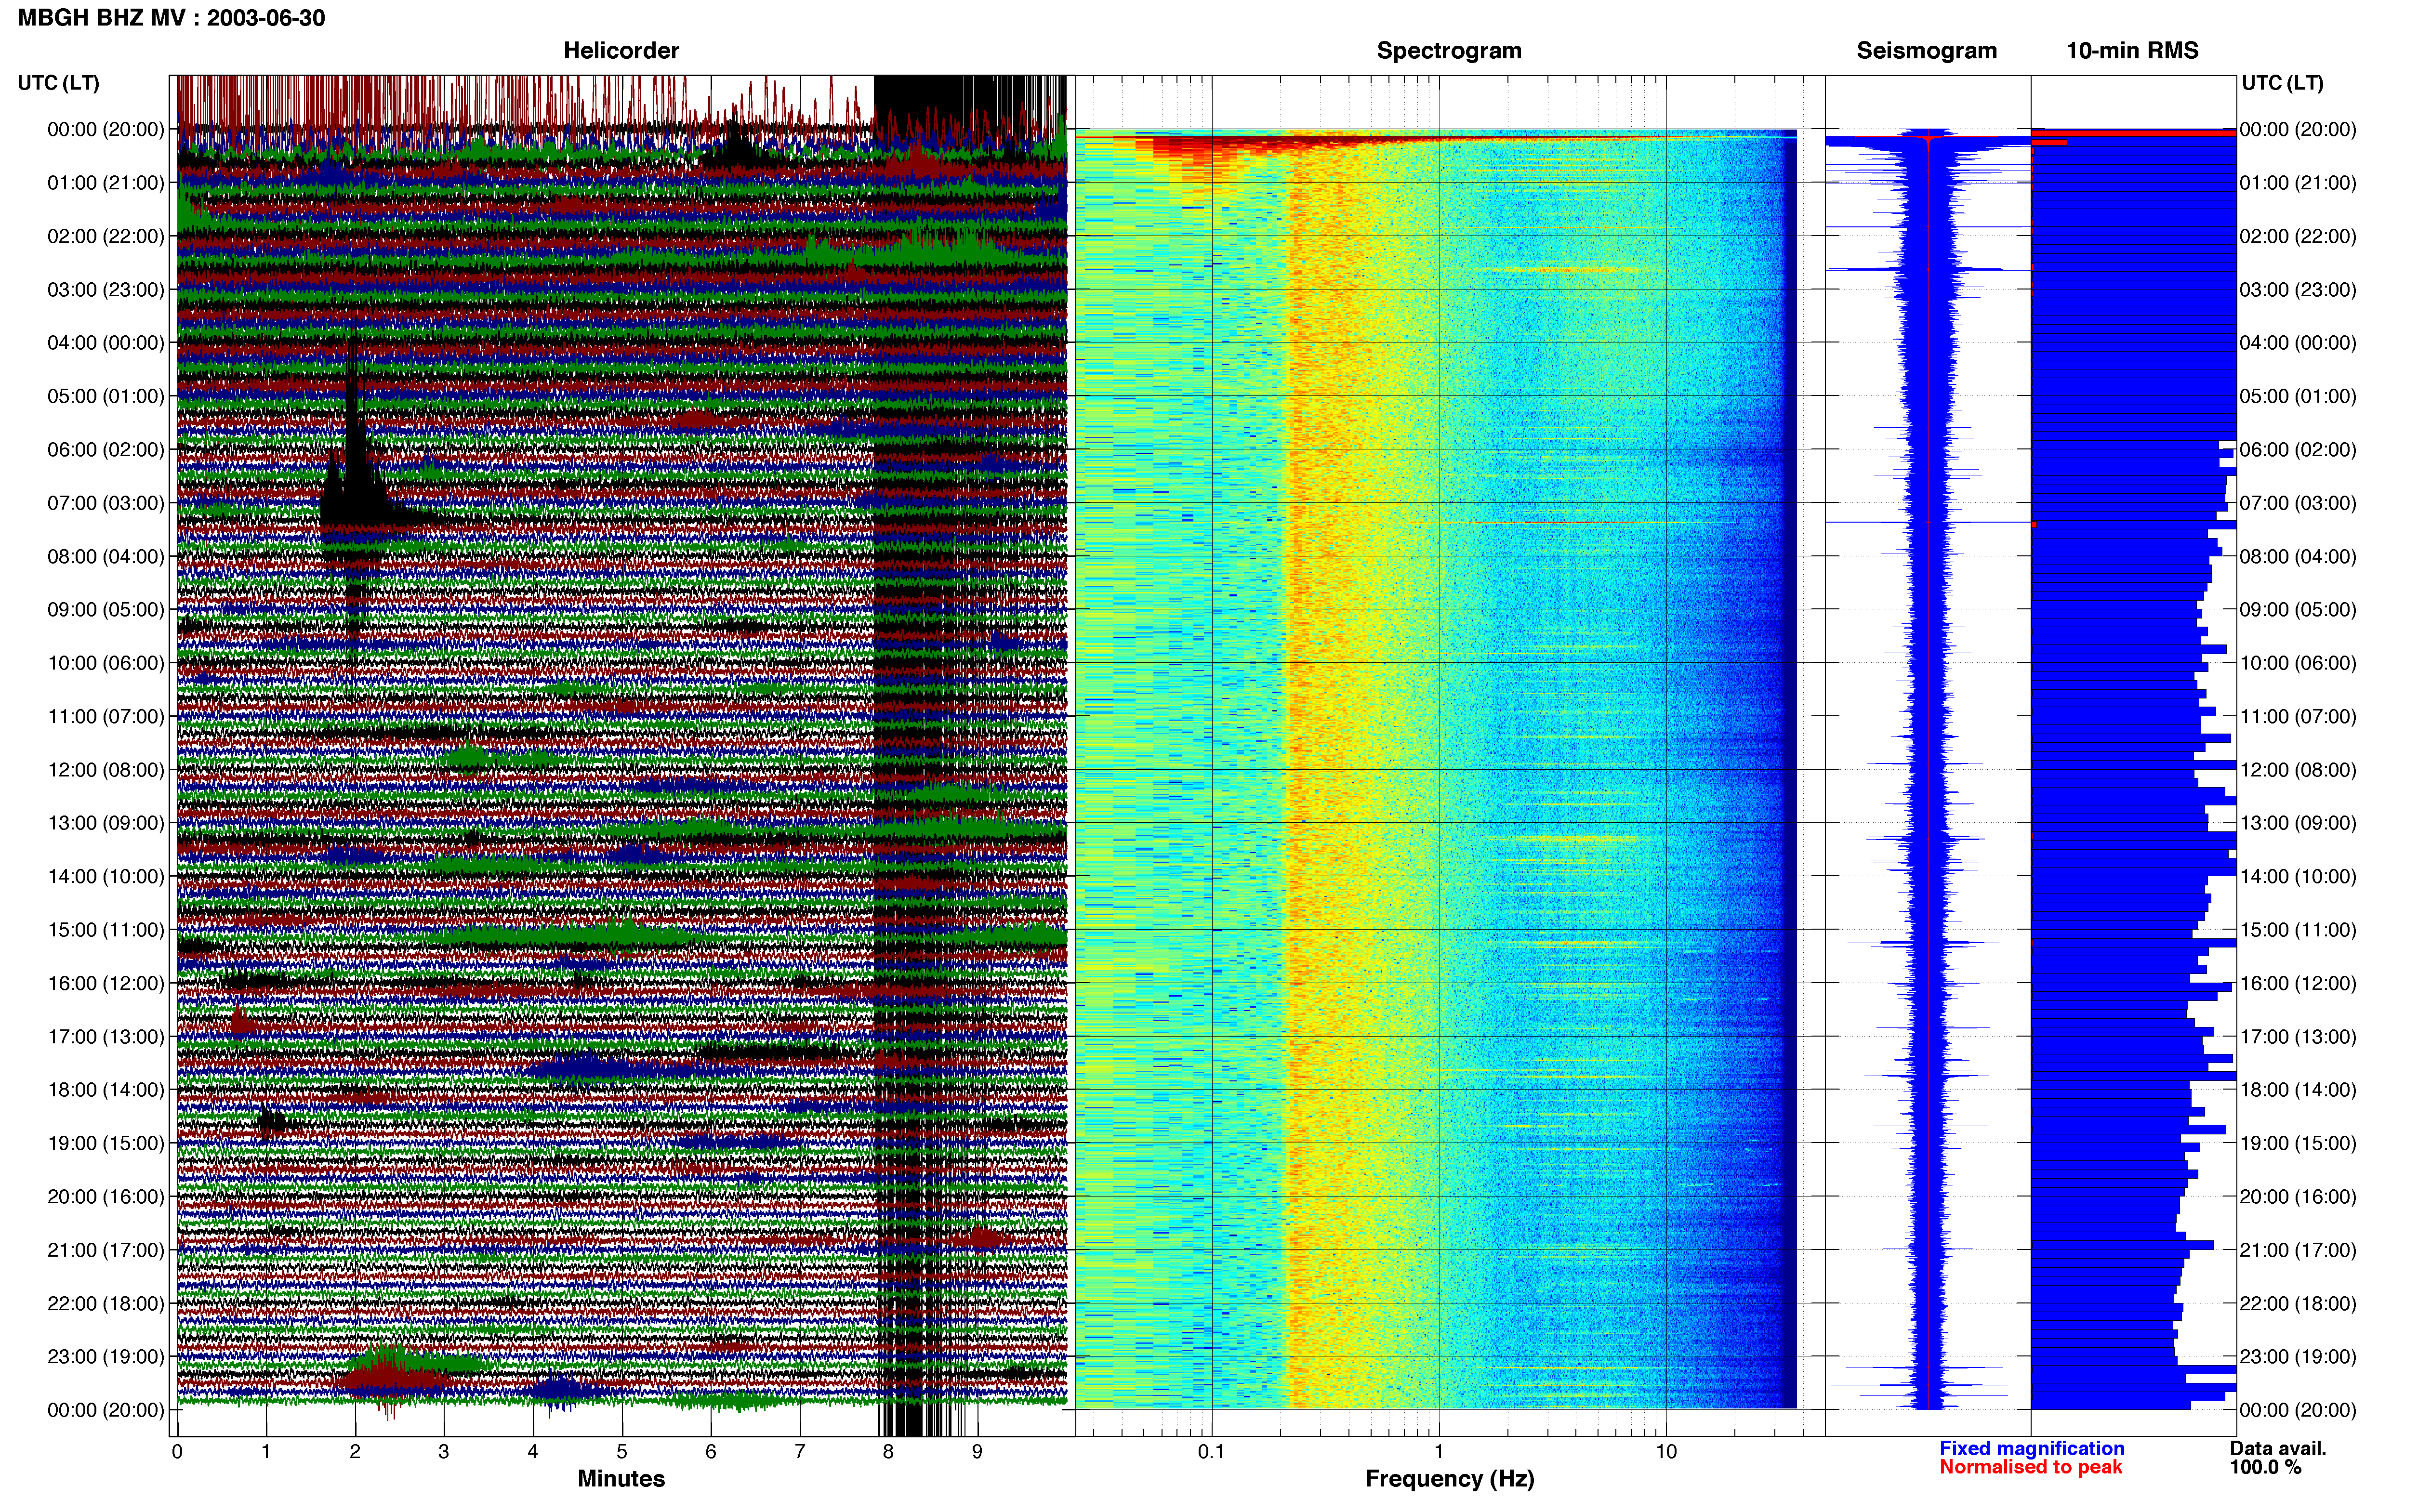Click the Normalised to peak legend text

[x=2030, y=1467]
